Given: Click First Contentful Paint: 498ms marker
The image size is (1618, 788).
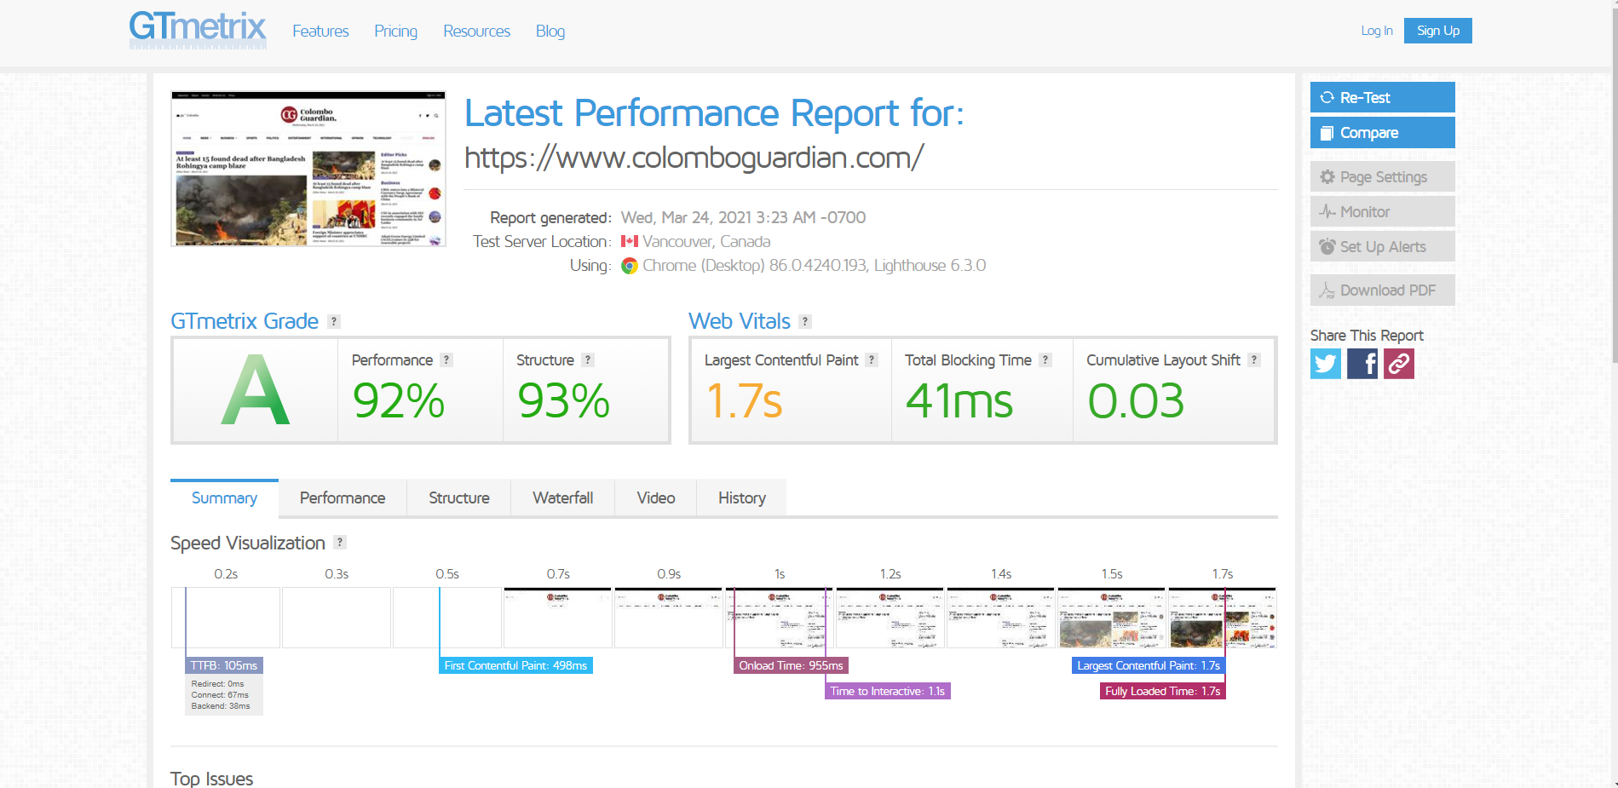Looking at the screenshot, I should 515,665.
